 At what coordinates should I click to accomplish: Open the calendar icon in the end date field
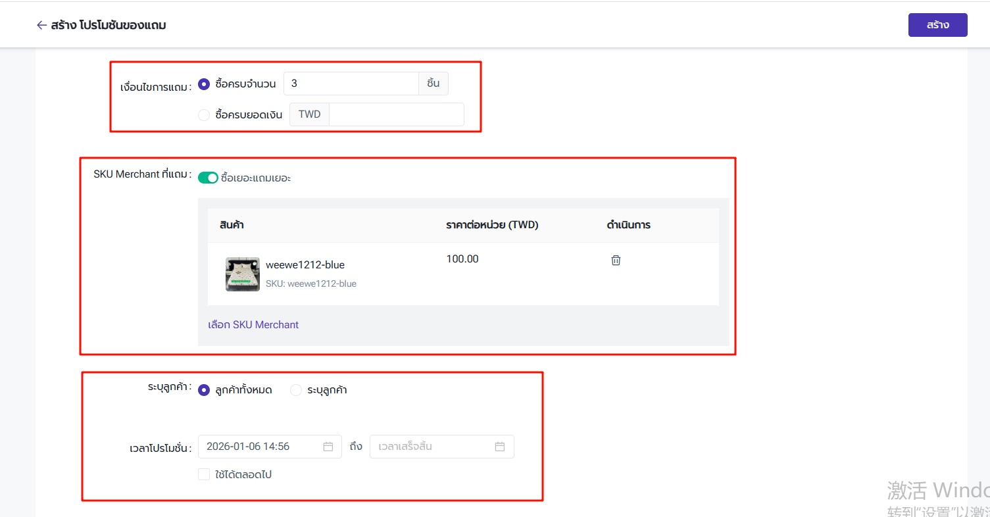click(x=500, y=447)
